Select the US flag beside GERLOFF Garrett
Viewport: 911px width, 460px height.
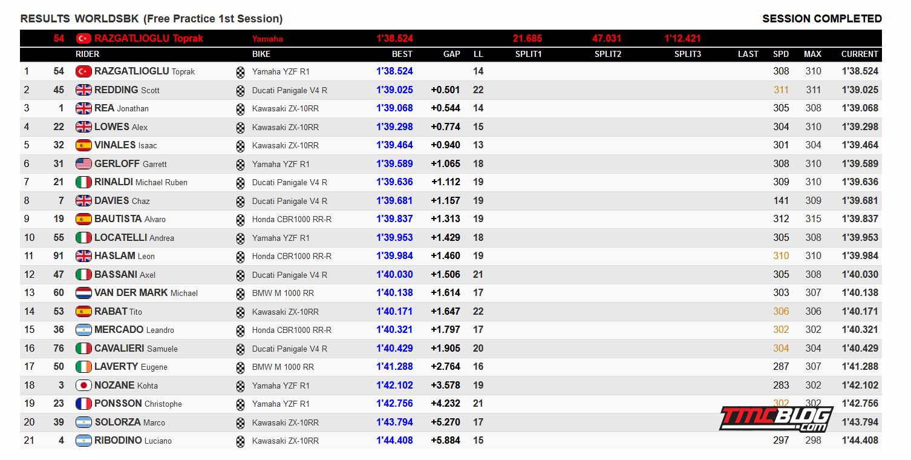[83, 163]
